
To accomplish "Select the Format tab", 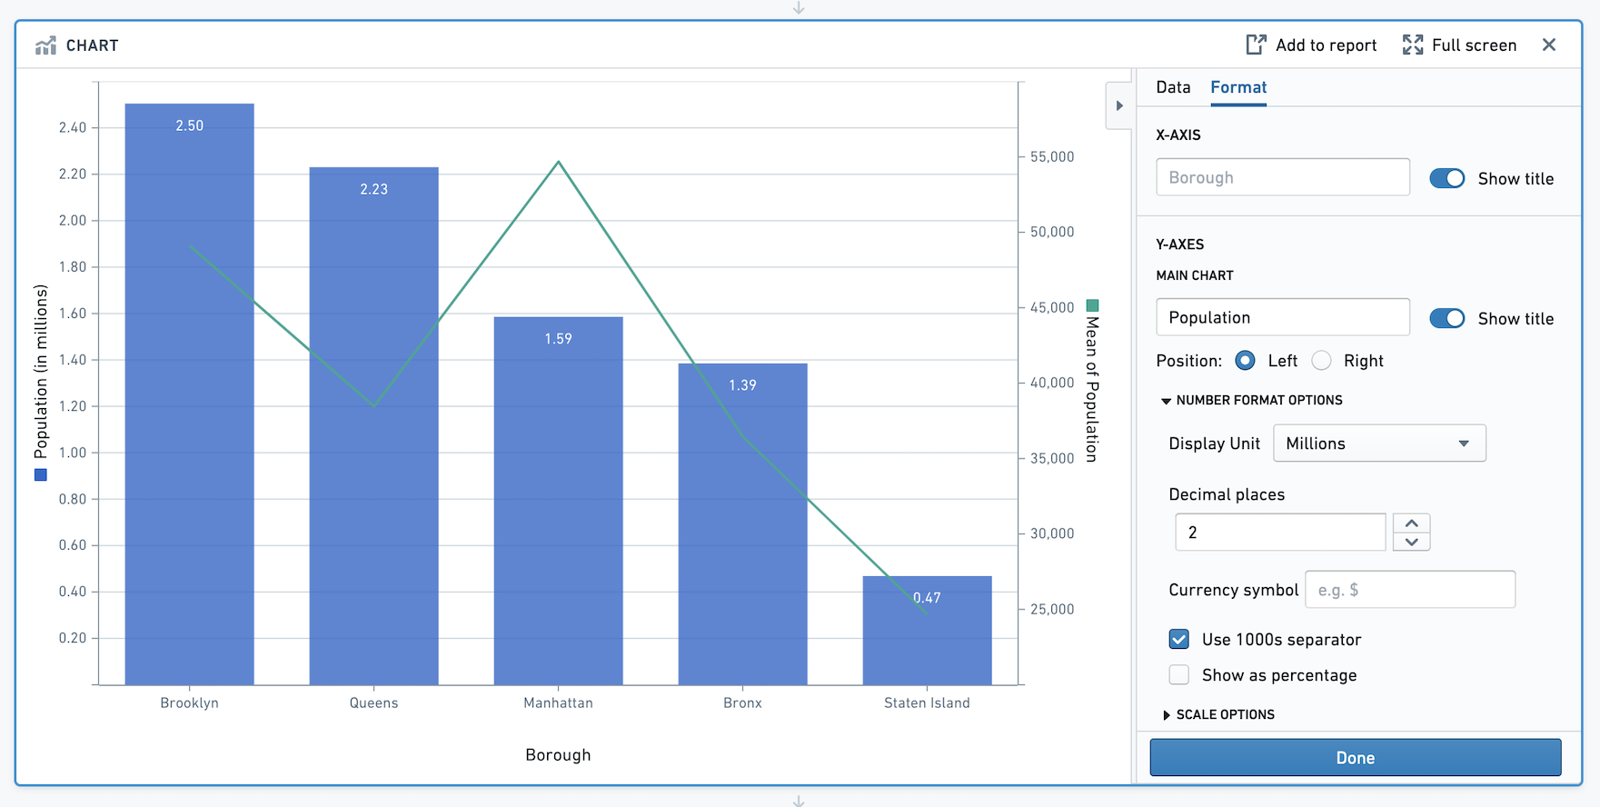I will 1238,87.
